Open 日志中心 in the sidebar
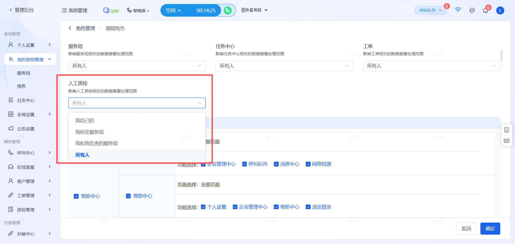Screen dimensions: 515x244 click(26, 100)
